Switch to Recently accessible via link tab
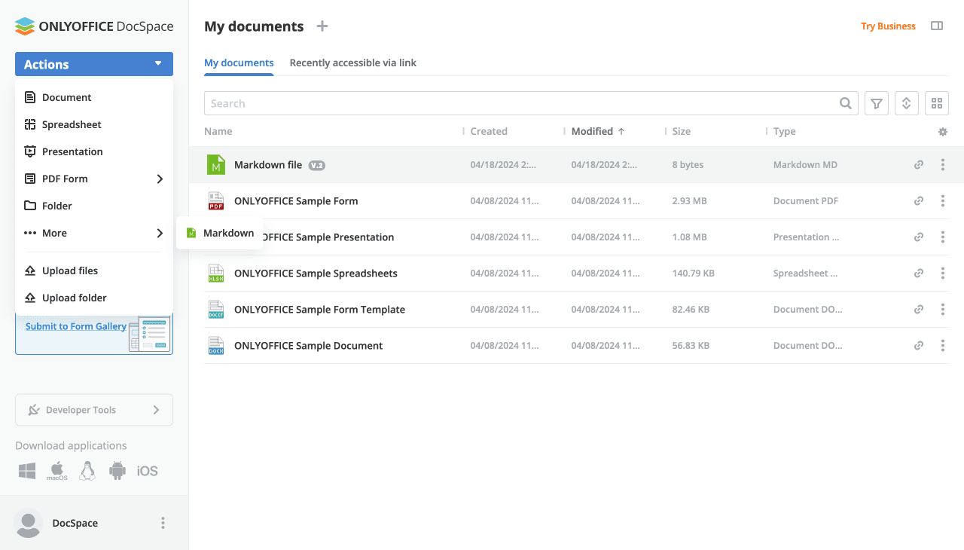 (353, 63)
